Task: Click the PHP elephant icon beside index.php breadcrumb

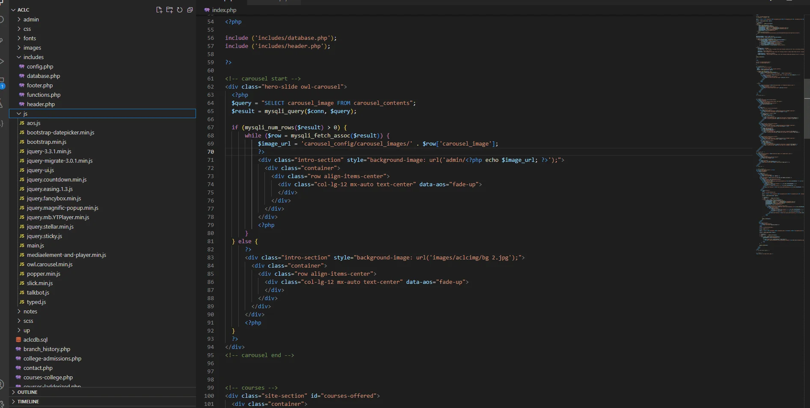Action: (207, 10)
